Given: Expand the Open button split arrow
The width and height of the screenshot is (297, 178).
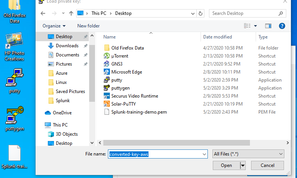Looking at the screenshot, I should (x=243, y=165).
